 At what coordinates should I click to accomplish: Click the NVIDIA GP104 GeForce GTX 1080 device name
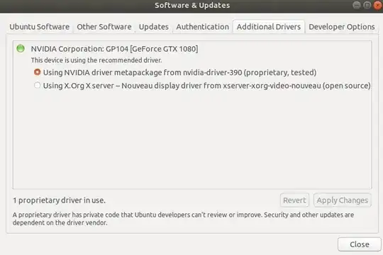pyautogui.click(x=114, y=49)
